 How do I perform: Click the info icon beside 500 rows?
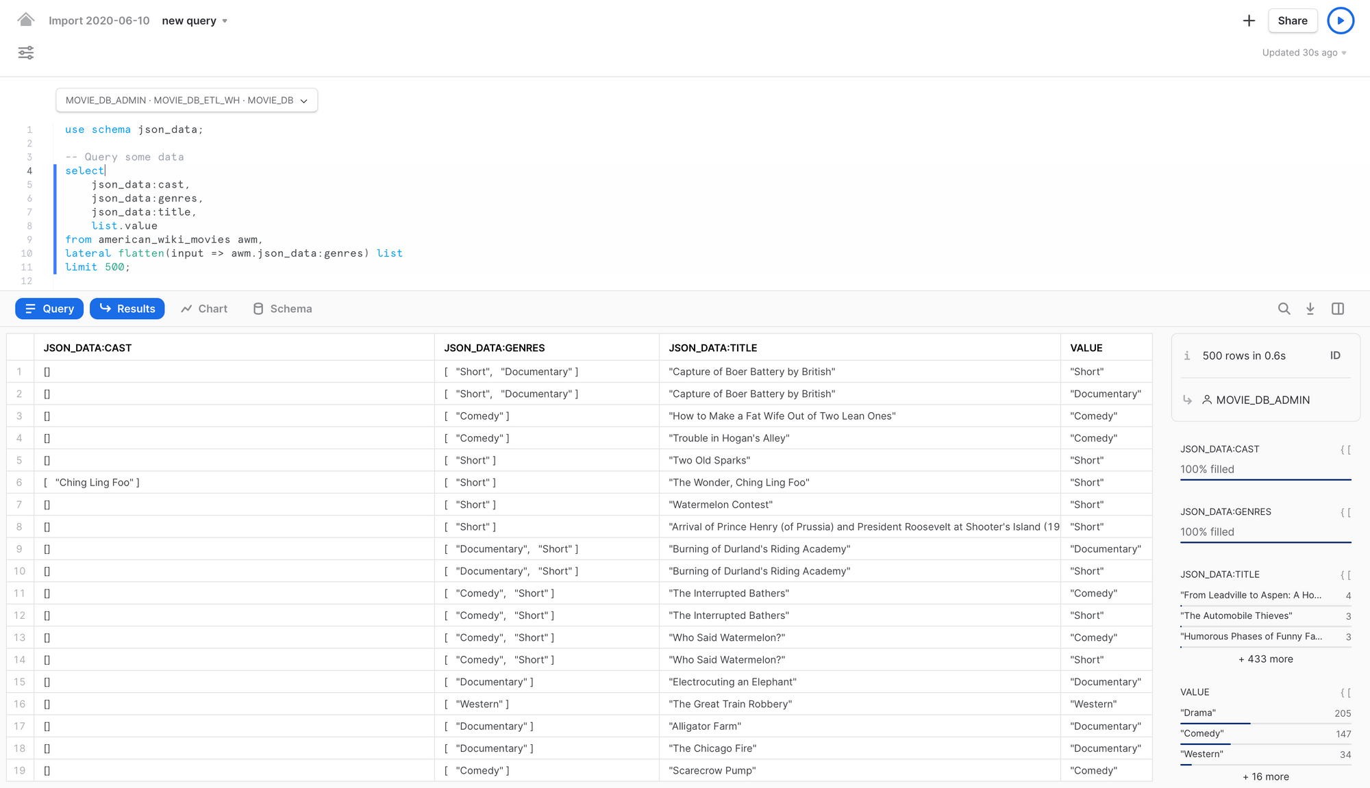click(x=1187, y=355)
